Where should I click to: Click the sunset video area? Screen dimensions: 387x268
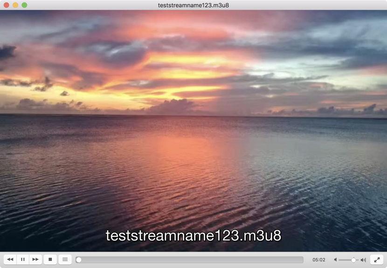(x=193, y=131)
